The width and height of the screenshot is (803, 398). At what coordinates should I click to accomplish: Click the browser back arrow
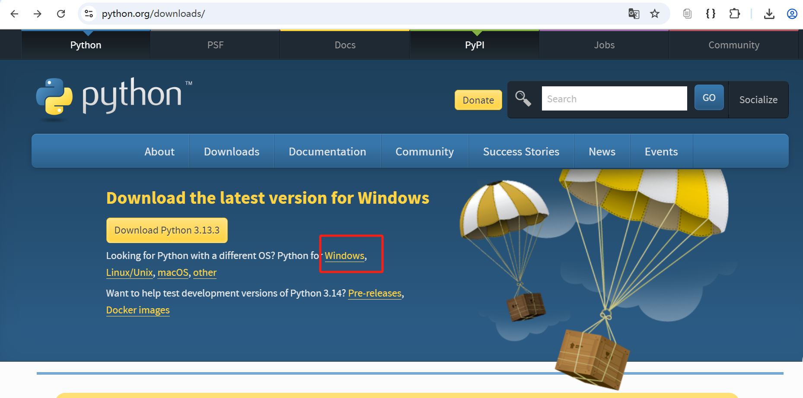click(14, 14)
